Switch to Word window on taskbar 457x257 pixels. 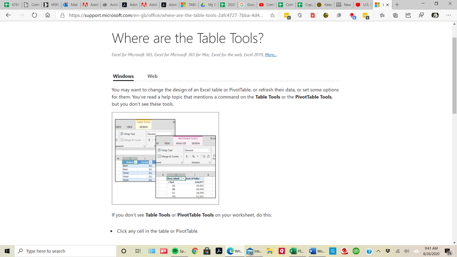(317, 251)
